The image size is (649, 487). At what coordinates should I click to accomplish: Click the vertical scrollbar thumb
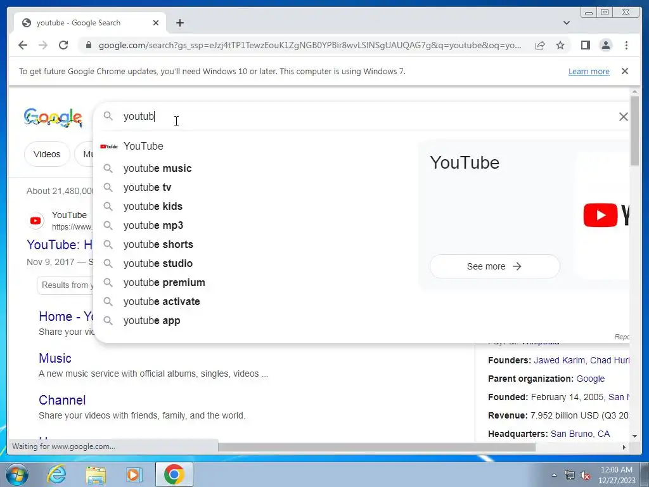click(634, 131)
